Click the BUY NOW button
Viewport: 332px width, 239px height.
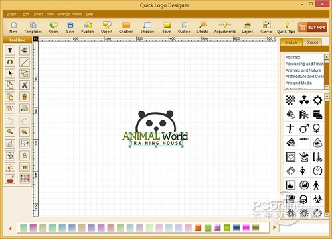(312, 27)
